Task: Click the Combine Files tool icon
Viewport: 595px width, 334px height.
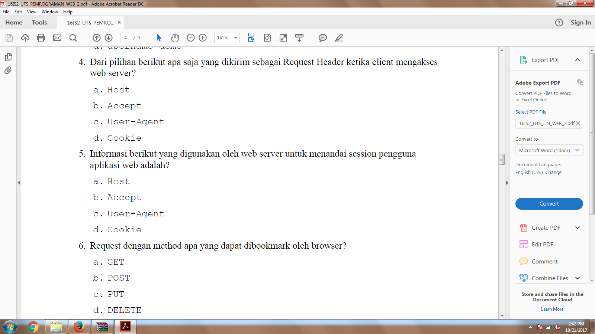Action: pyautogui.click(x=524, y=278)
